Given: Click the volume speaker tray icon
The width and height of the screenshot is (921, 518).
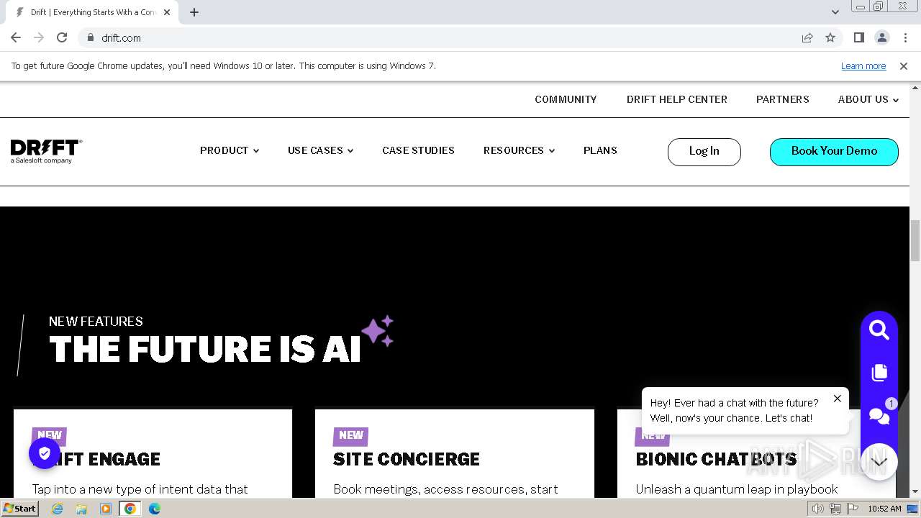Looking at the screenshot, I should pos(818,509).
